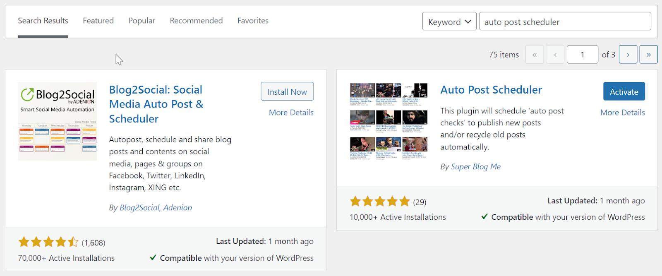The image size is (662, 276).
Task: Switch to the Popular tab
Action: point(142,21)
